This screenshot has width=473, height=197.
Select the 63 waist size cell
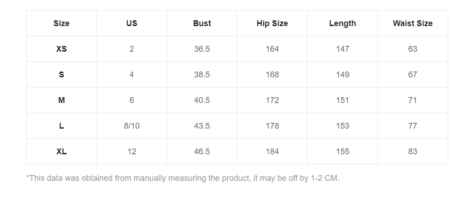[x=413, y=49]
